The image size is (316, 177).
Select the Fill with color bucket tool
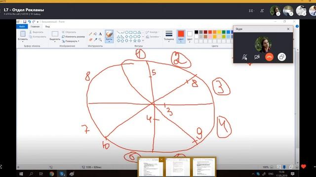pos(95,34)
